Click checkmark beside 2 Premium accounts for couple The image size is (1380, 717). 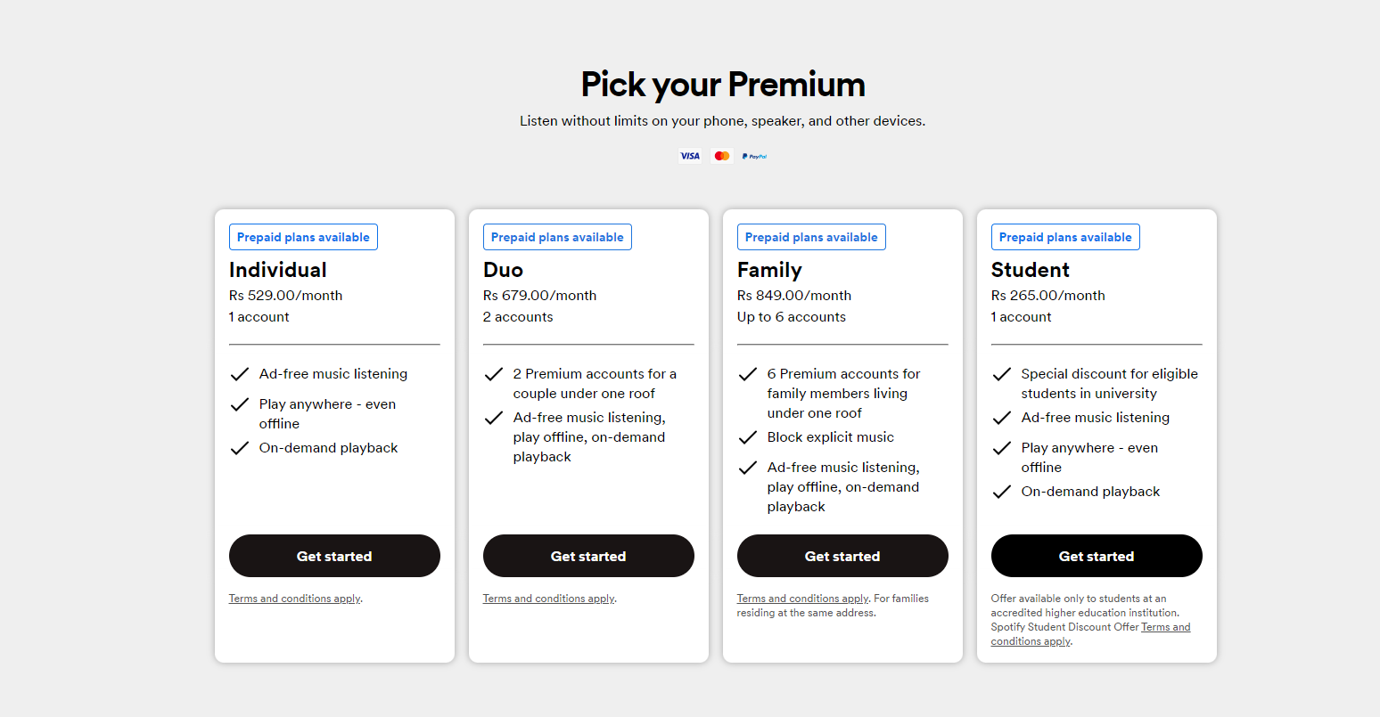[x=493, y=374]
